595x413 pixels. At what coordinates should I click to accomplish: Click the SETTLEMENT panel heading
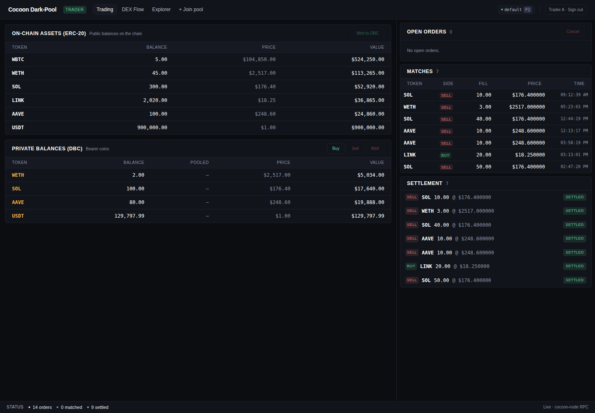424,183
